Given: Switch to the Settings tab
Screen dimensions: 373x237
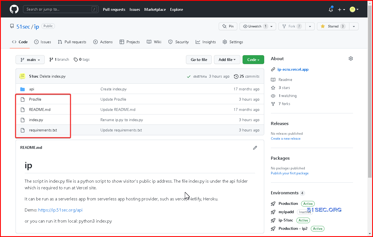Looking at the screenshot, I should [233, 42].
